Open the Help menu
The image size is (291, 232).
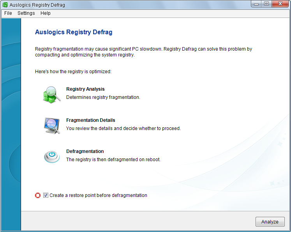tap(46, 13)
